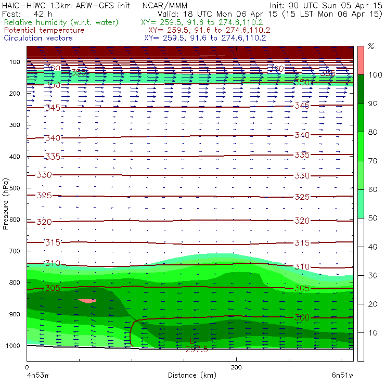Click the "700" pressure axis tick label

(x=15, y=251)
